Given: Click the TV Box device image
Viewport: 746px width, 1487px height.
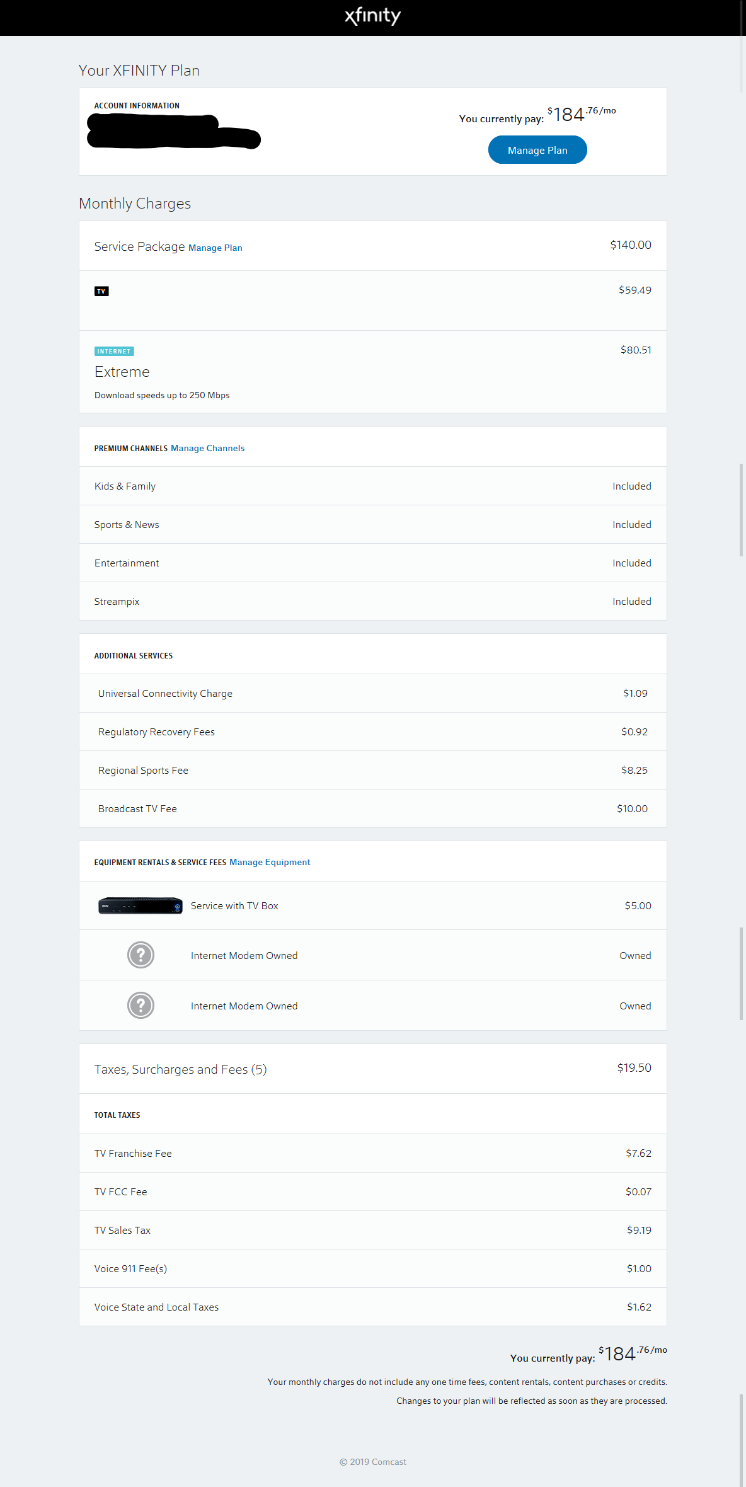Looking at the screenshot, I should (141, 905).
